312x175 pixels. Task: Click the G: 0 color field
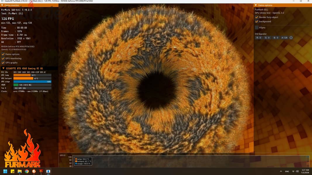(x=267, y=38)
